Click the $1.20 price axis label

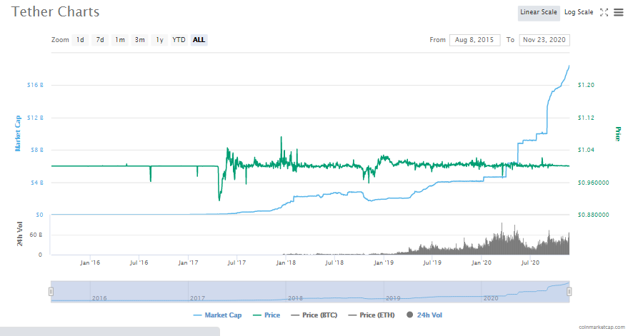pos(586,85)
